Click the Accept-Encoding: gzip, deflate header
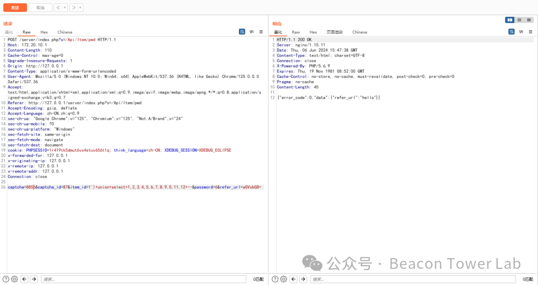The image size is (538, 285). pos(42,108)
